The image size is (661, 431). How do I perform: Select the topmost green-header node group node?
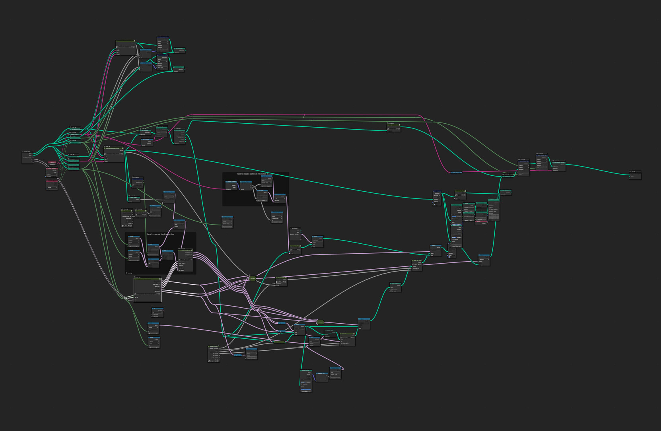tap(126, 48)
